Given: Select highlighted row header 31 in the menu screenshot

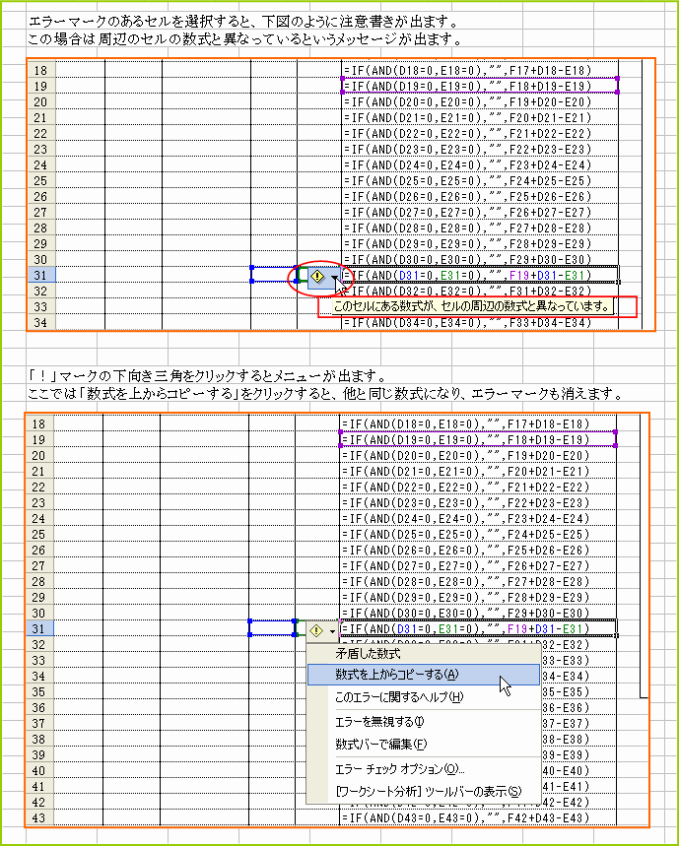Looking at the screenshot, I should click(38, 628).
